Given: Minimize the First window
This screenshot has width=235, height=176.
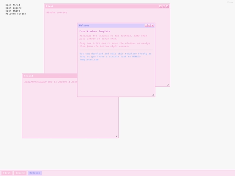Looking at the screenshot, I should tap(161, 6).
